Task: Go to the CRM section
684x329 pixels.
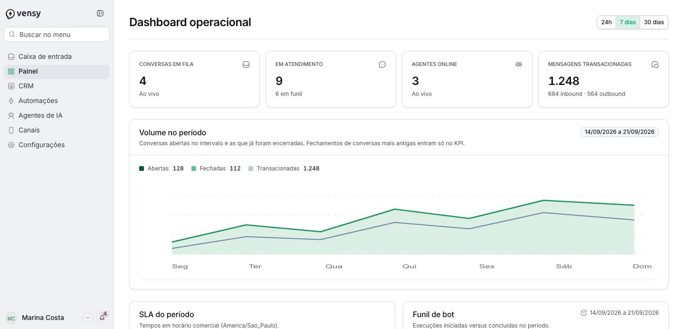Action: point(57,86)
